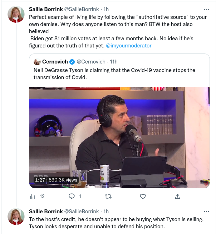Open Sallie Borrink profile name in first tweet
This screenshot has width=216, height=234.
click(x=45, y=10)
